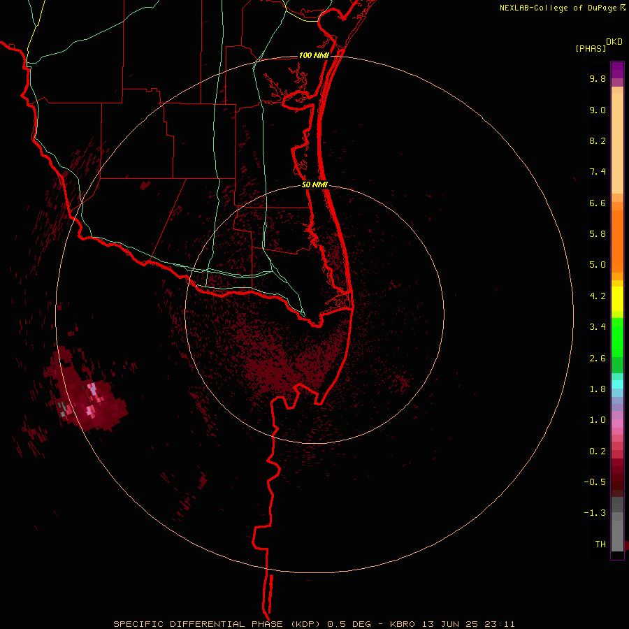Select the 5.0 scale label

click(x=598, y=265)
